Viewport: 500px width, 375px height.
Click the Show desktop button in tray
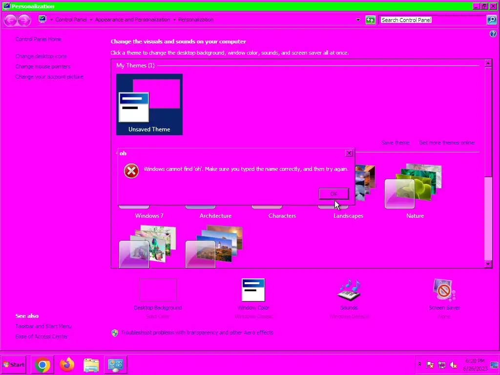[x=495, y=364]
